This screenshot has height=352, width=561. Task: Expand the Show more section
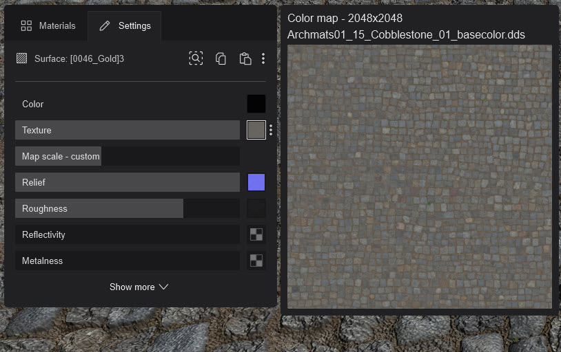[x=139, y=287]
